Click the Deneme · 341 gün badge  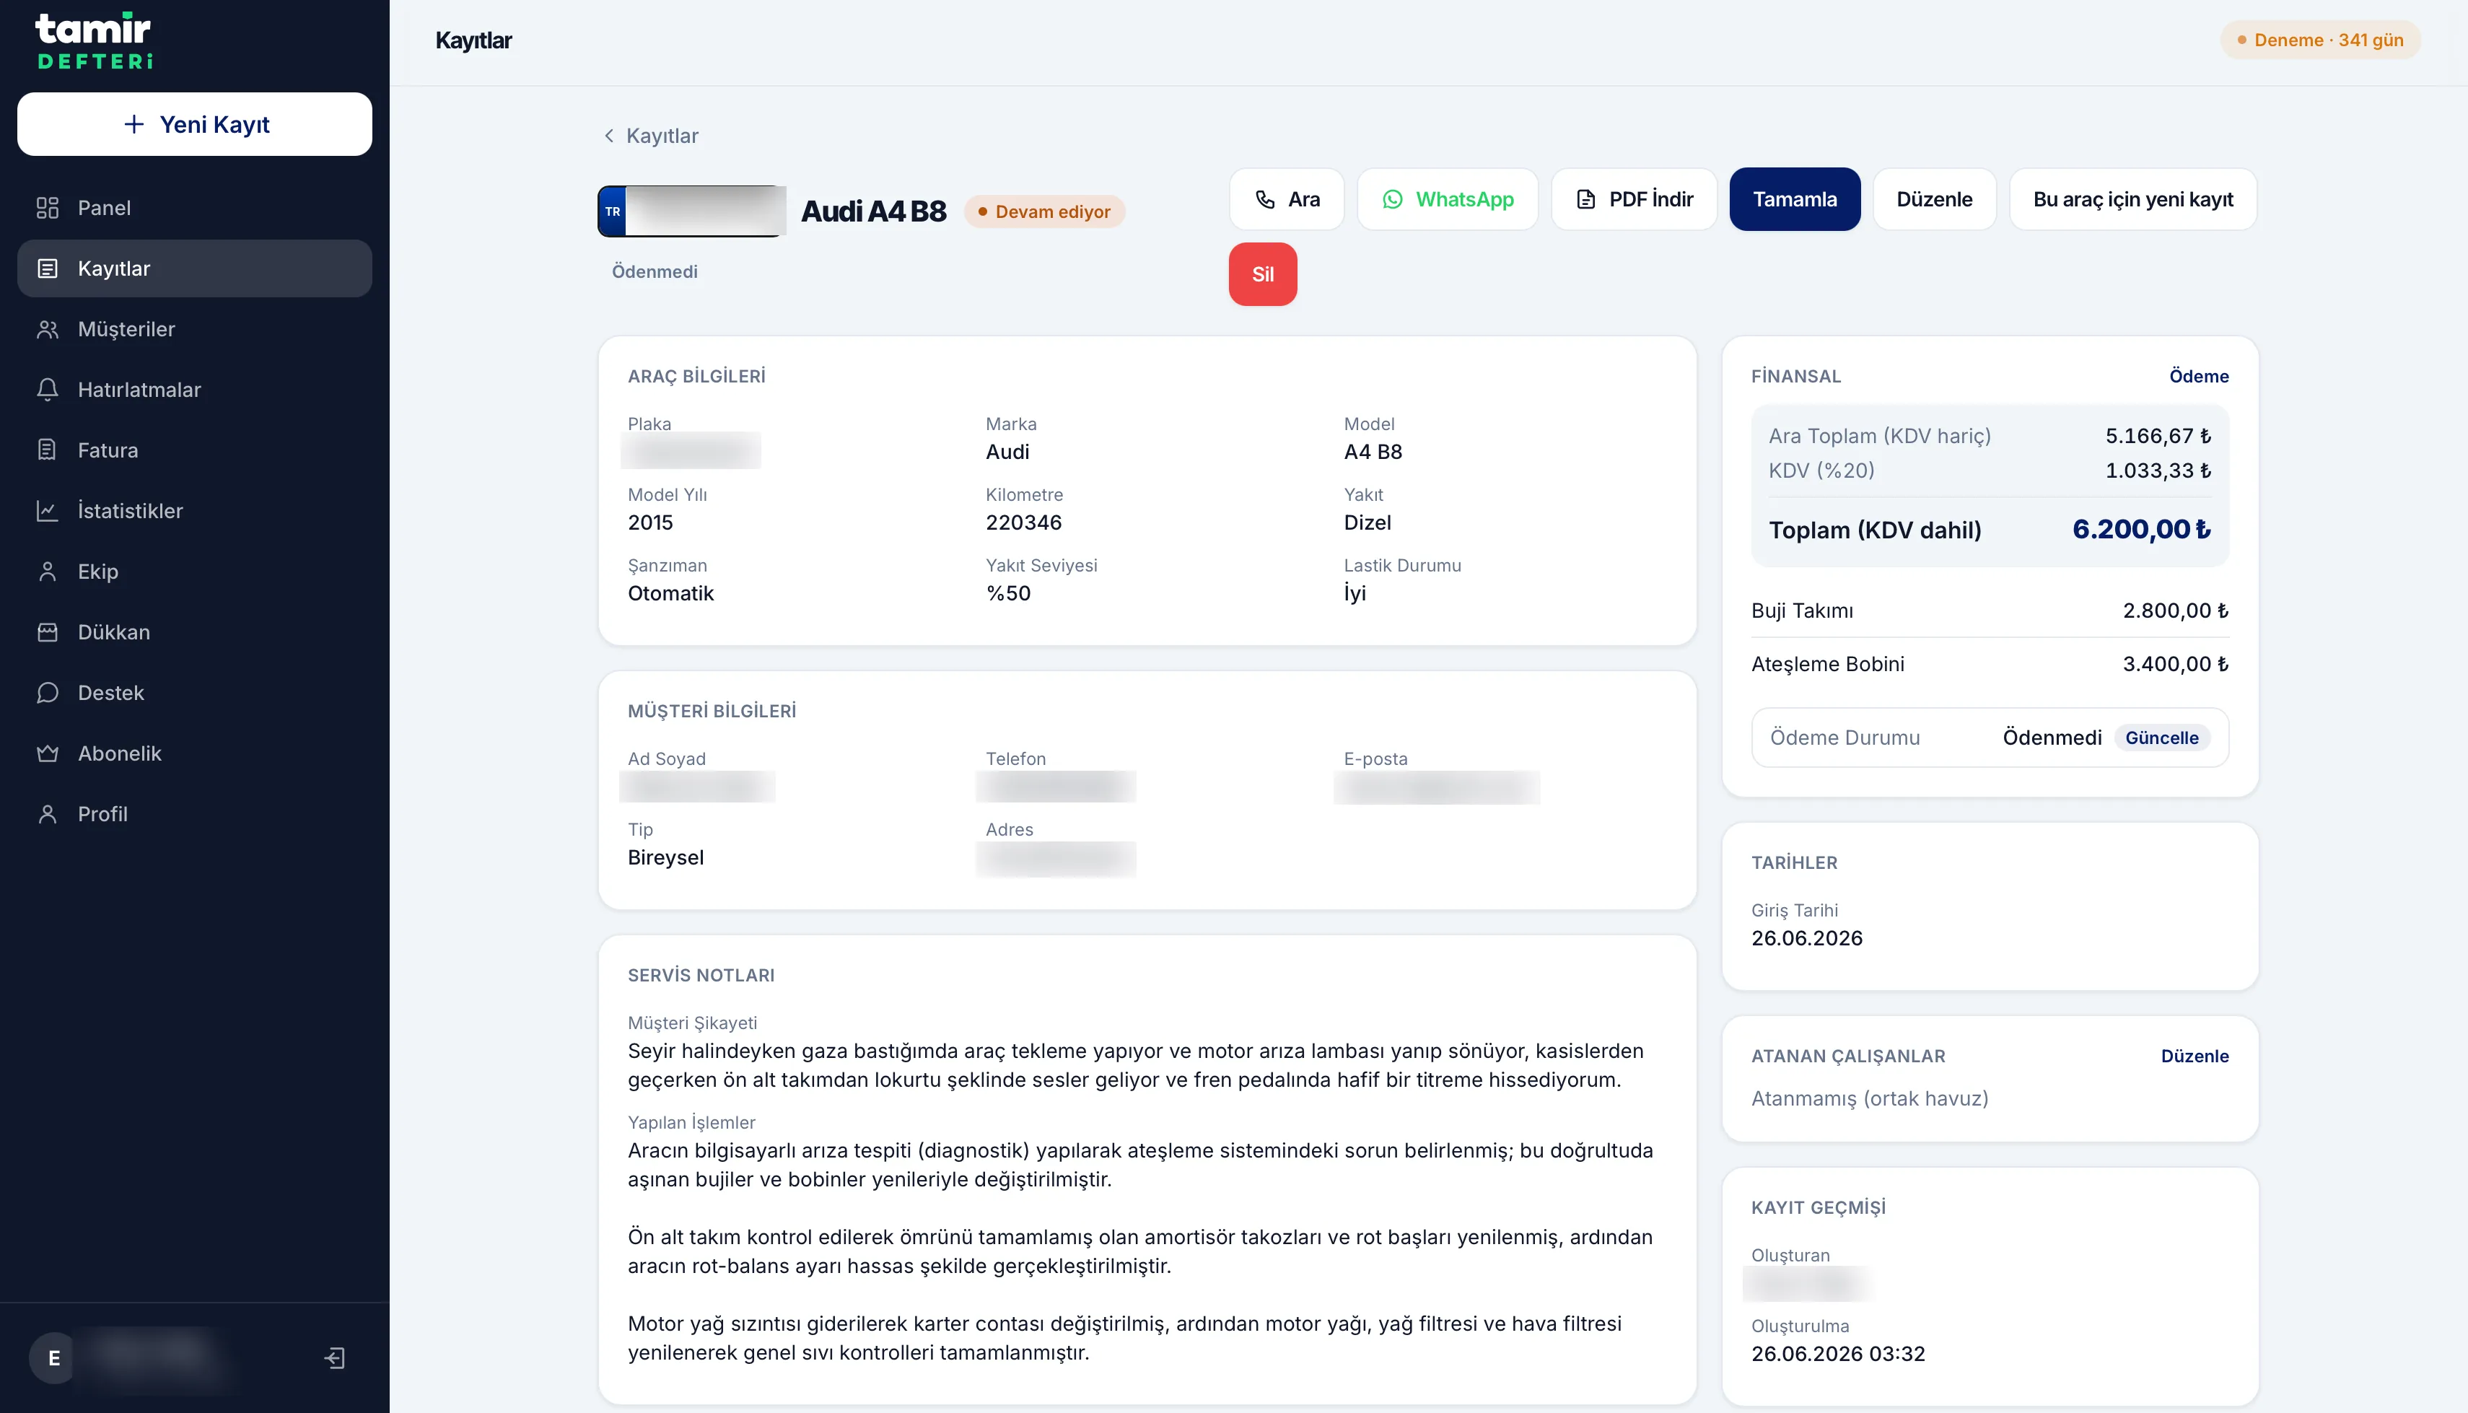(x=2319, y=40)
